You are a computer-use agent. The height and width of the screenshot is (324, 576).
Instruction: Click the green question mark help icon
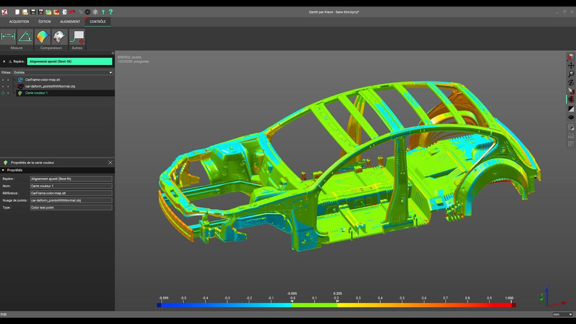pos(111,12)
